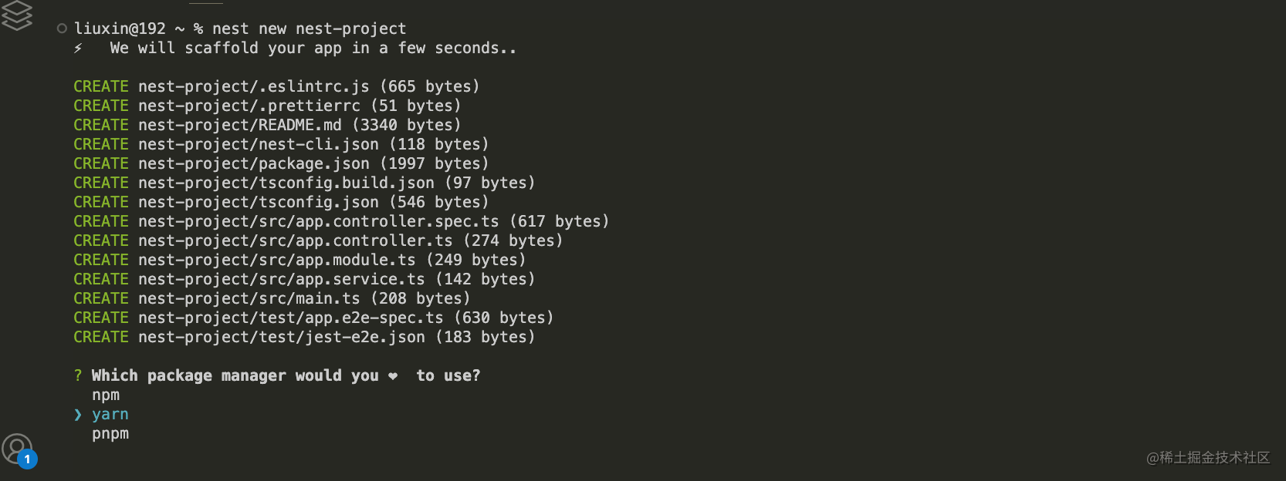Click the nest-project/.eslintrc.js file path

[x=254, y=86]
